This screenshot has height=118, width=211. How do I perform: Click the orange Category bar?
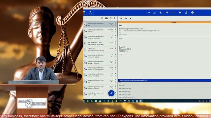tap(165, 22)
